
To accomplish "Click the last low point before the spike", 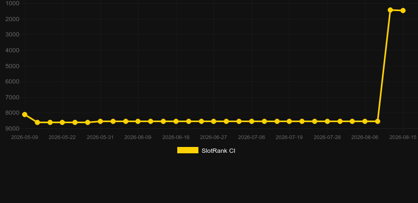I will pos(377,121).
